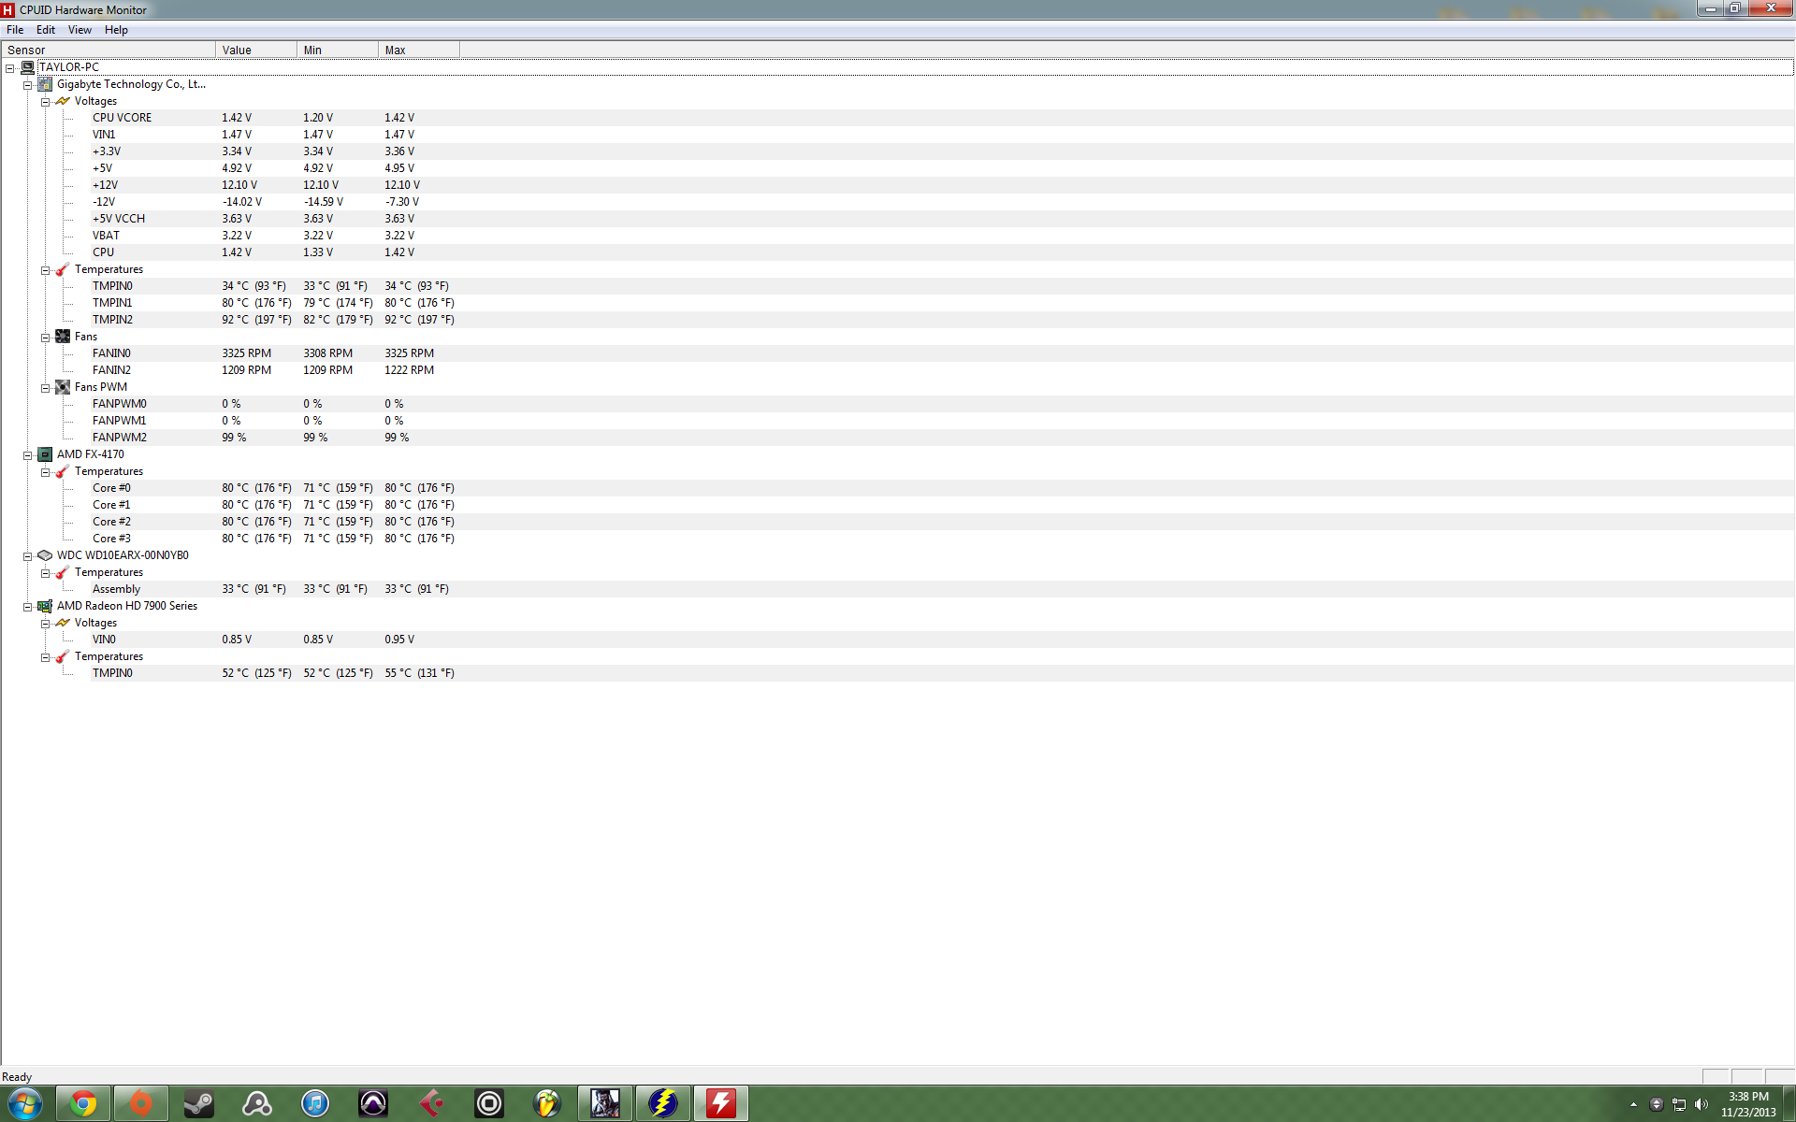Select the Gigabyte motherboard chip icon
Viewport: 1796px width, 1122px height.
tap(45, 84)
